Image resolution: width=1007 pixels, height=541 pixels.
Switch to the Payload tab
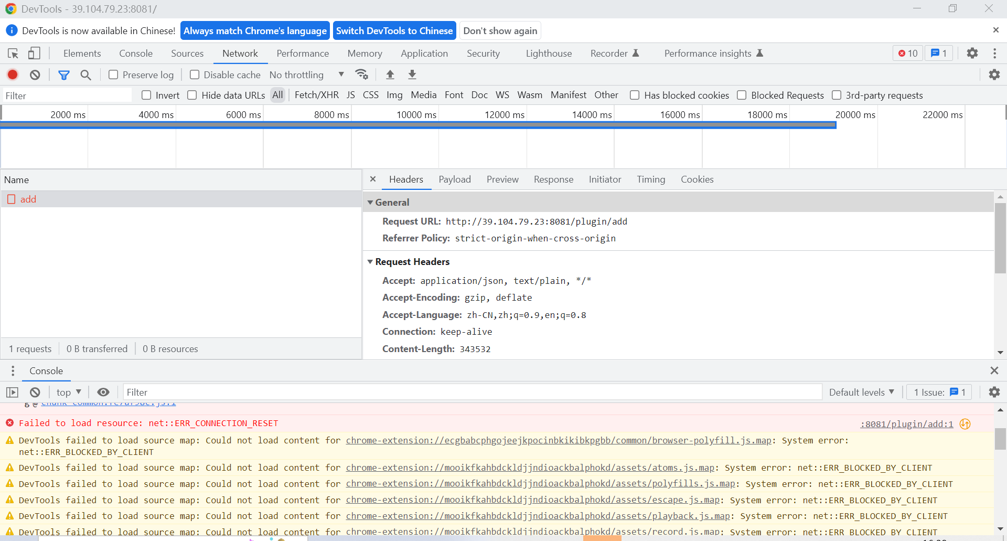click(454, 179)
